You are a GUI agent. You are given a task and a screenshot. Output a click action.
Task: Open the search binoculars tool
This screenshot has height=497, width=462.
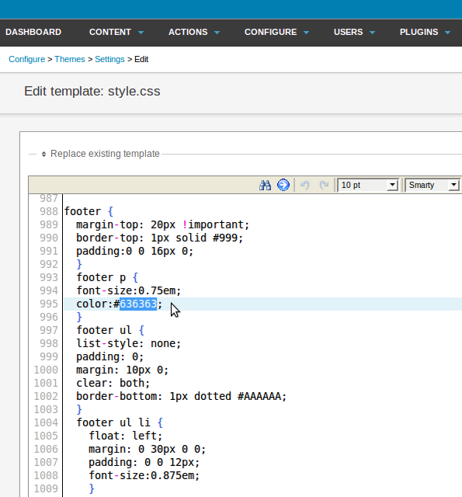265,185
